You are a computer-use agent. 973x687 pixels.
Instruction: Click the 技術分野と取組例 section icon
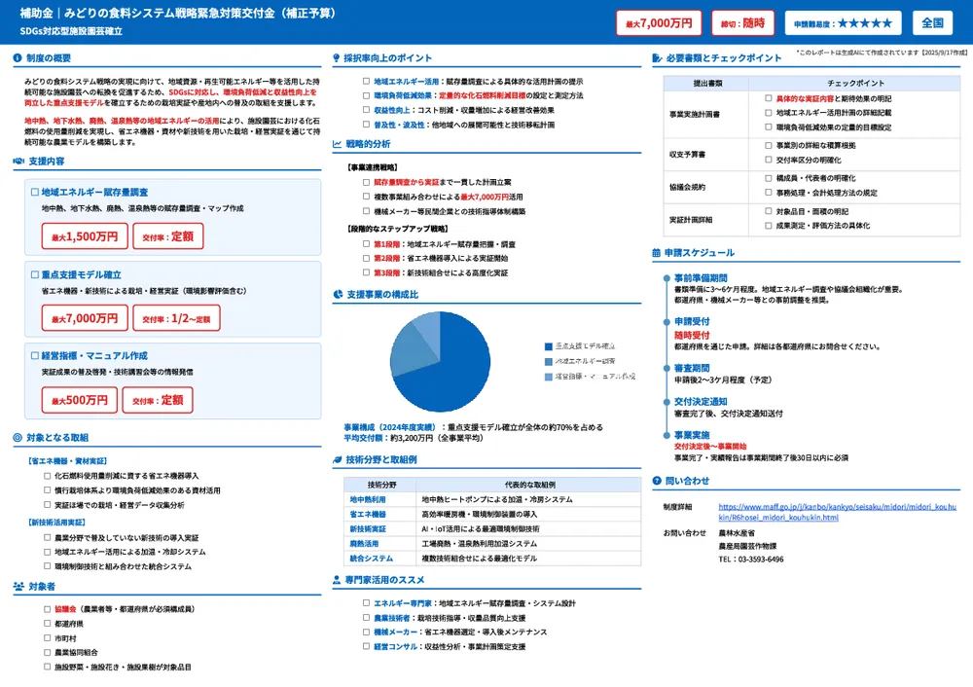[x=339, y=457]
